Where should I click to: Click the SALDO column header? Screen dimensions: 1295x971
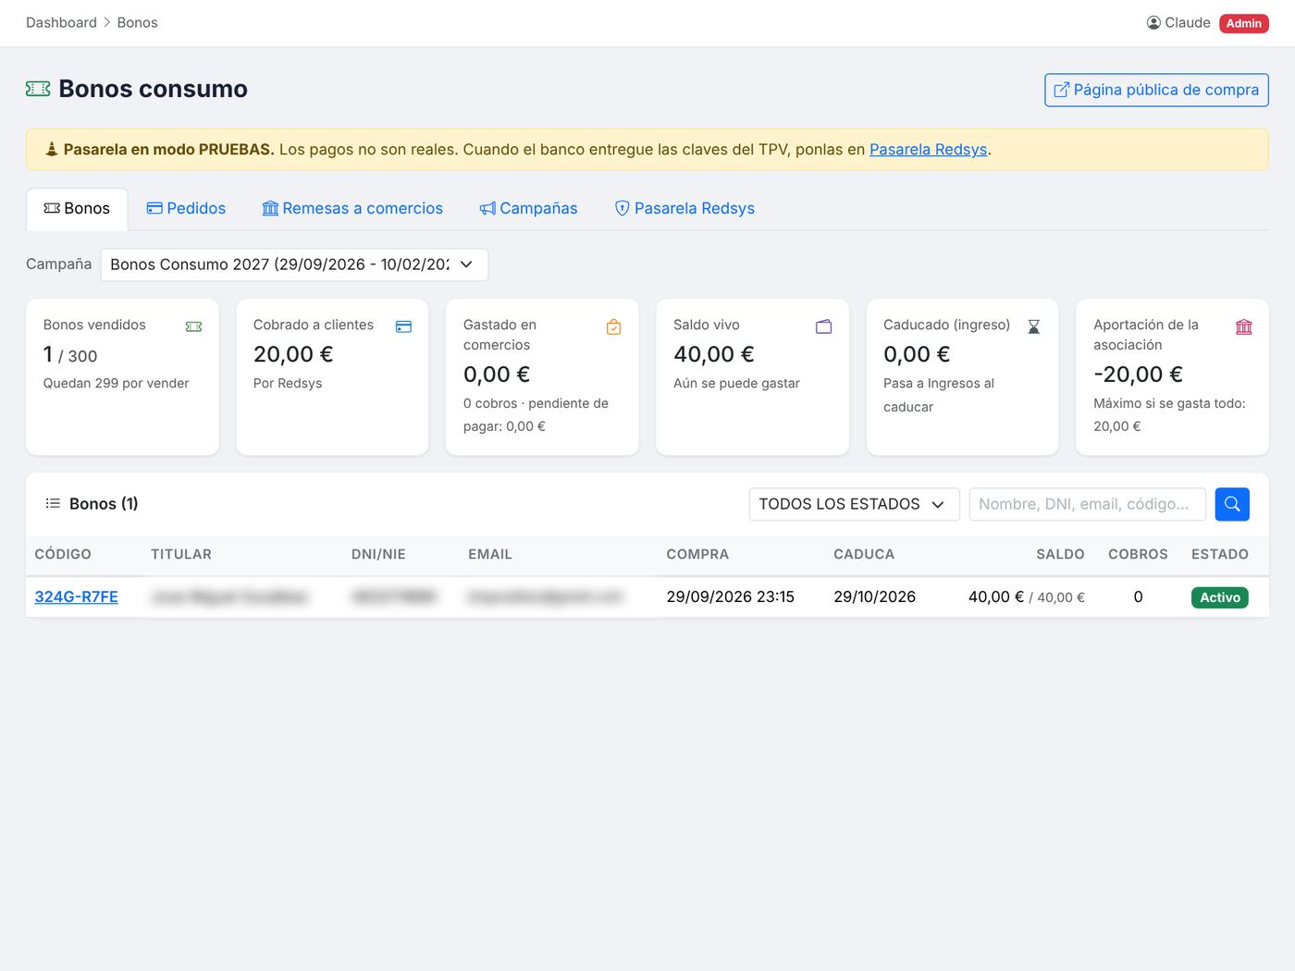pyautogui.click(x=1060, y=555)
